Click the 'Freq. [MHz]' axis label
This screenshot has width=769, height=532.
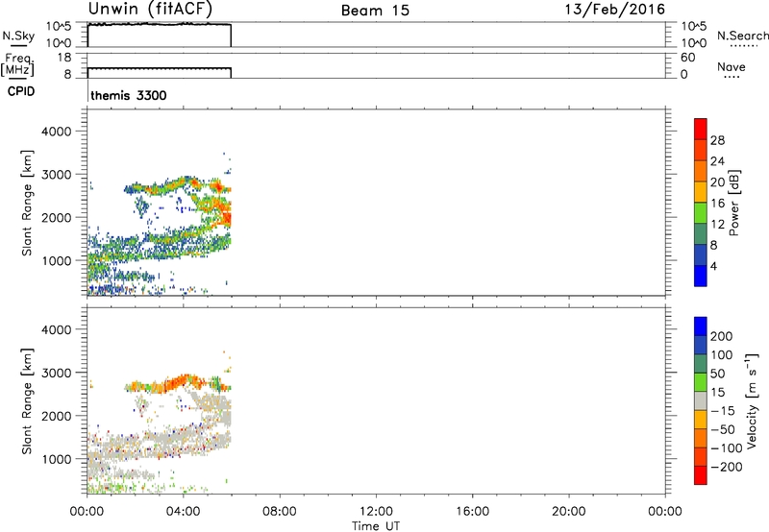pyautogui.click(x=17, y=65)
